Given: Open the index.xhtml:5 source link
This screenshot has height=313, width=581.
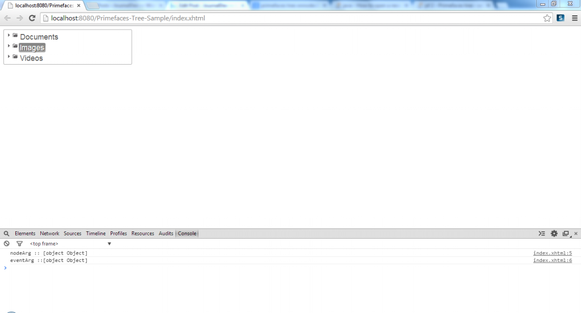Looking at the screenshot, I should coord(552,253).
